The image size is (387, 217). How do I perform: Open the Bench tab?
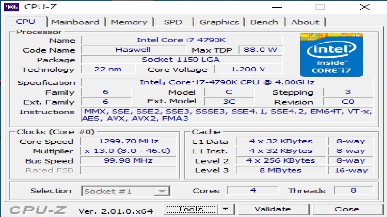click(x=265, y=22)
